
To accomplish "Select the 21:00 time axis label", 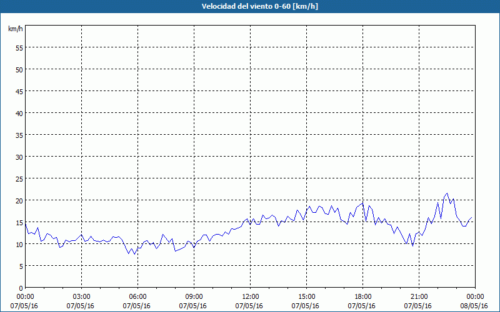I will click(x=419, y=297).
